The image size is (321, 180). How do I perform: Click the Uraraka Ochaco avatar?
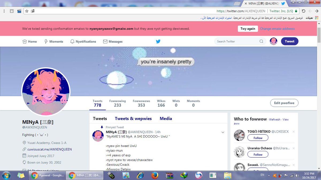(x=239, y=152)
